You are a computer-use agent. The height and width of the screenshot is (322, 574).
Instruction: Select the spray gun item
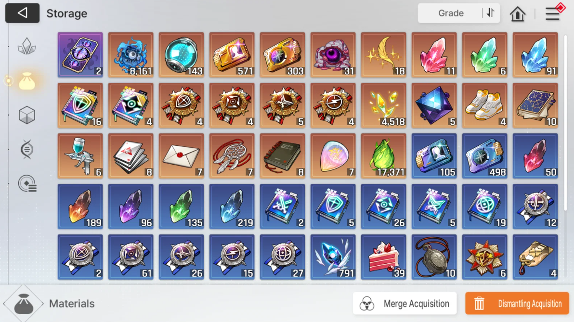80,156
